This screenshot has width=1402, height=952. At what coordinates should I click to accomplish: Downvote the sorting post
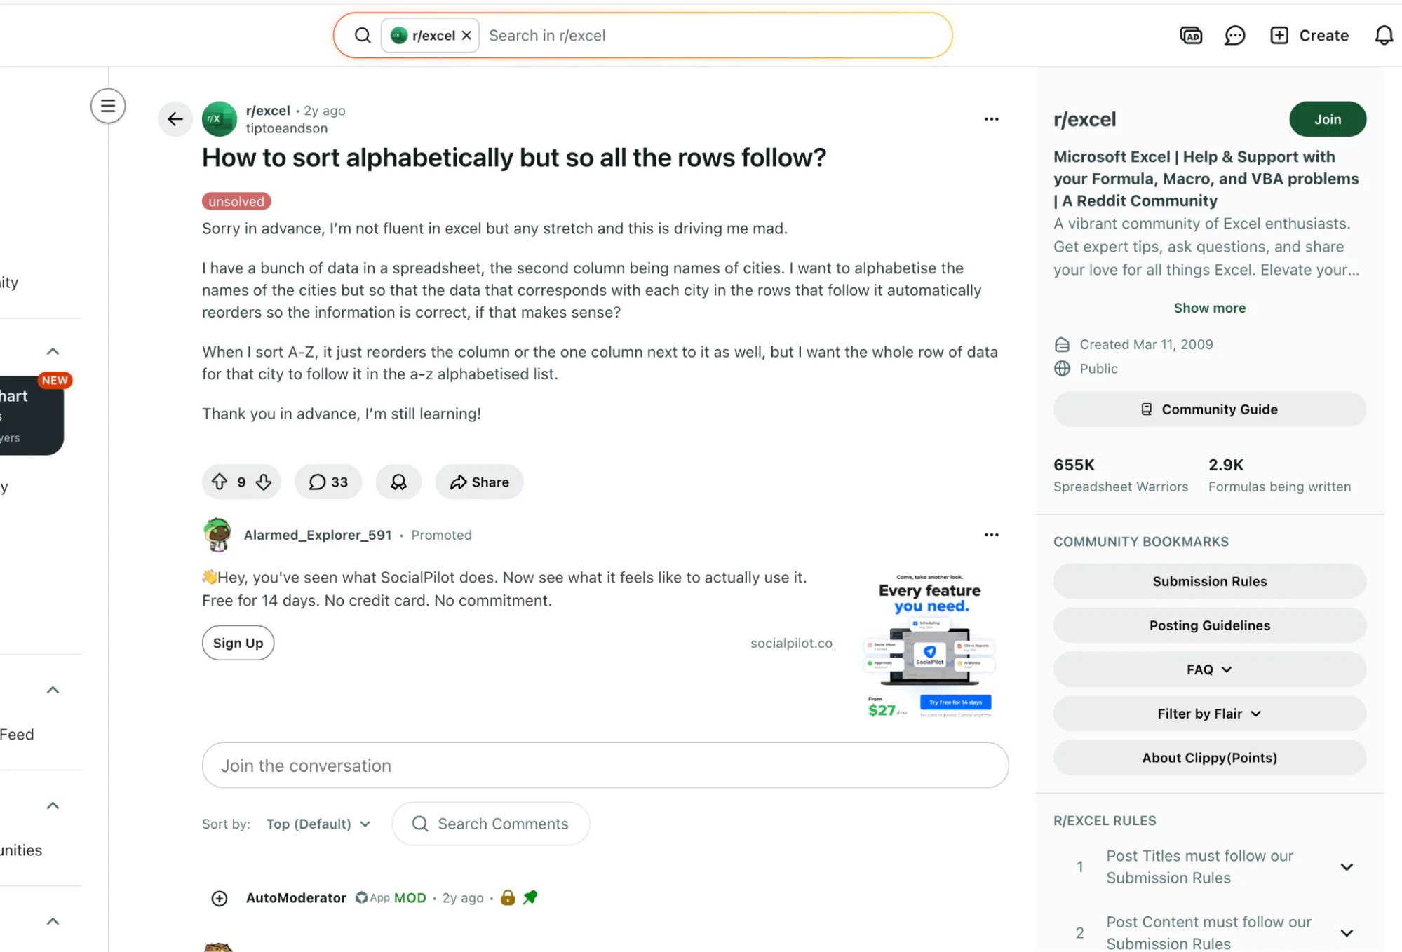click(264, 482)
